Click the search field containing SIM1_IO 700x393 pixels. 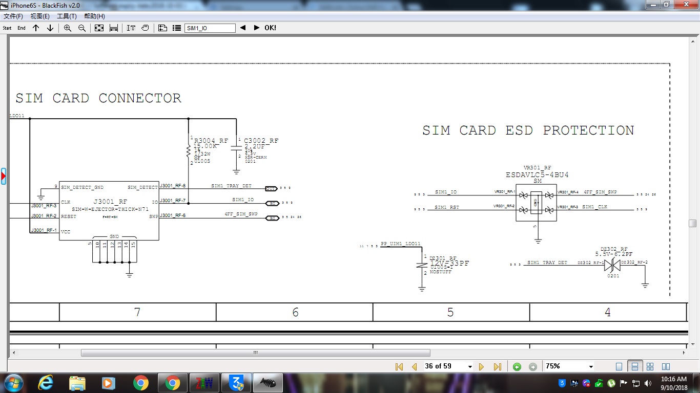(x=210, y=28)
